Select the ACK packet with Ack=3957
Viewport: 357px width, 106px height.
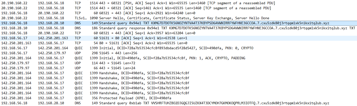(178, 33)
